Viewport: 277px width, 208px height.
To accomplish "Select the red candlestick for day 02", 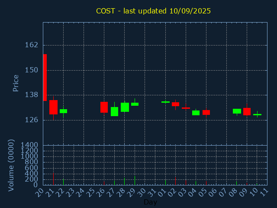I will click(175, 104).
